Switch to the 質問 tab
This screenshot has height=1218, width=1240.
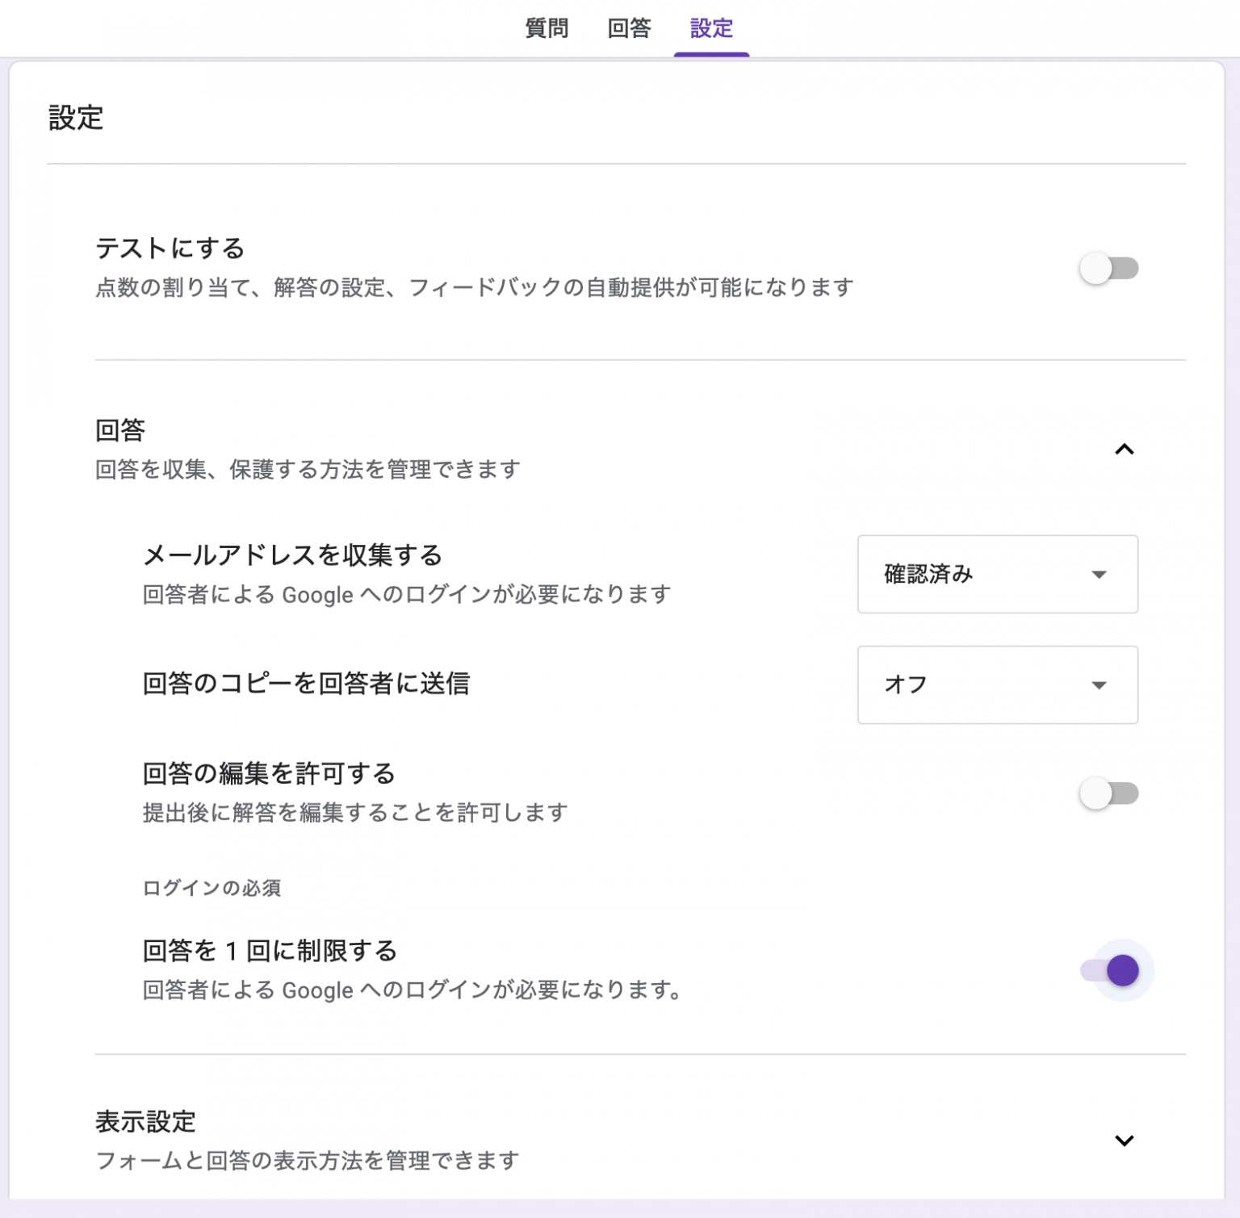pos(547,27)
